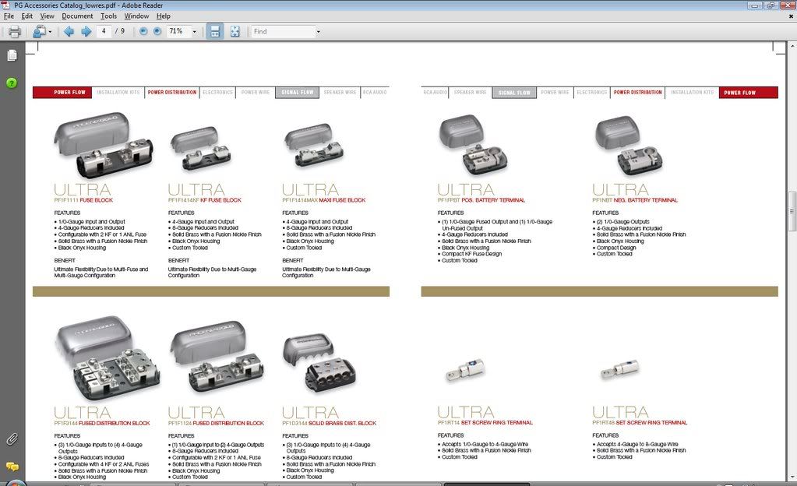Click the PF1F1414MAX Maxi Fuse Block image
The width and height of the screenshot is (797, 486).
pos(314,146)
